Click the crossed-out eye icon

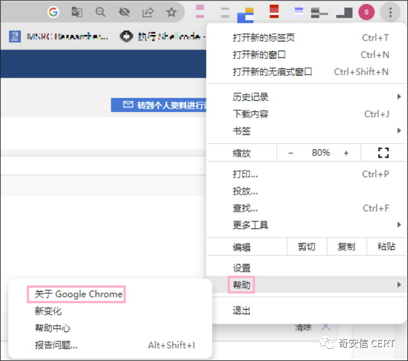(x=124, y=12)
